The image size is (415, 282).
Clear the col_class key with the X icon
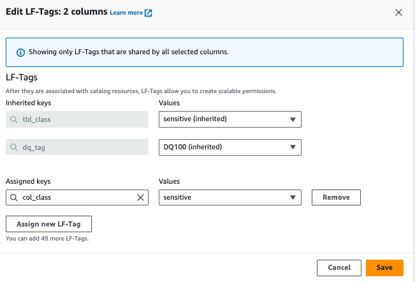click(141, 198)
